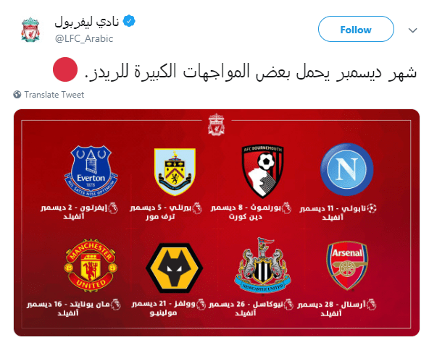Click the AFC Bournemouth crest
The image size is (429, 345).
coord(262,171)
